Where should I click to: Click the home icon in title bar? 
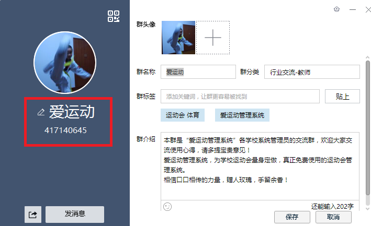coord(336,9)
